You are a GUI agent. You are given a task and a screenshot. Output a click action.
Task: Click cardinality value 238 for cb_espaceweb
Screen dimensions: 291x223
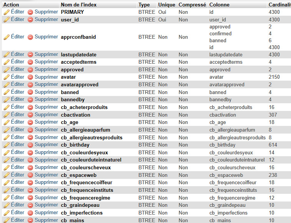point(273,175)
